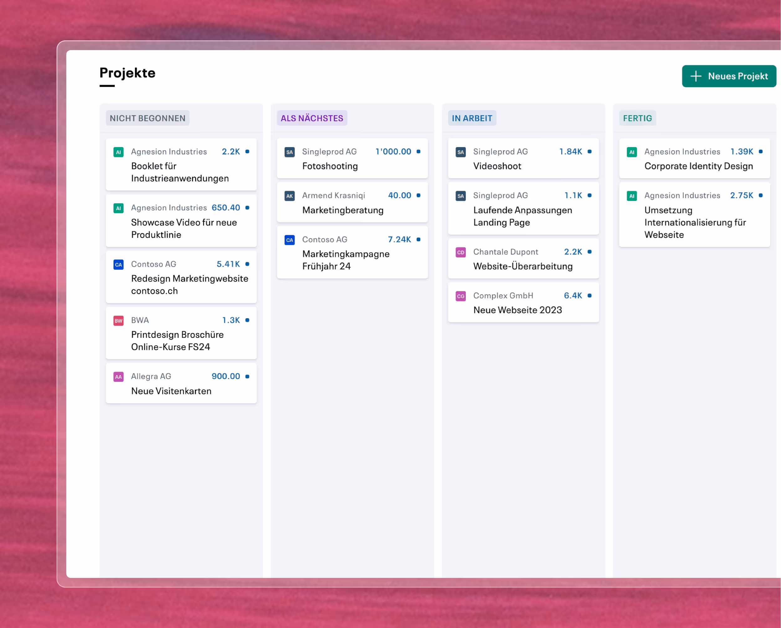Click the status dot beside 650.40
The width and height of the screenshot is (781, 628).
[x=247, y=208]
